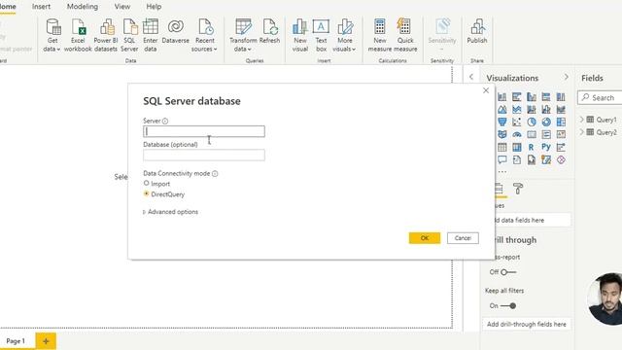Expand the Filters pane with the left chevron
Screen dimensions: 622x350
(470, 77)
